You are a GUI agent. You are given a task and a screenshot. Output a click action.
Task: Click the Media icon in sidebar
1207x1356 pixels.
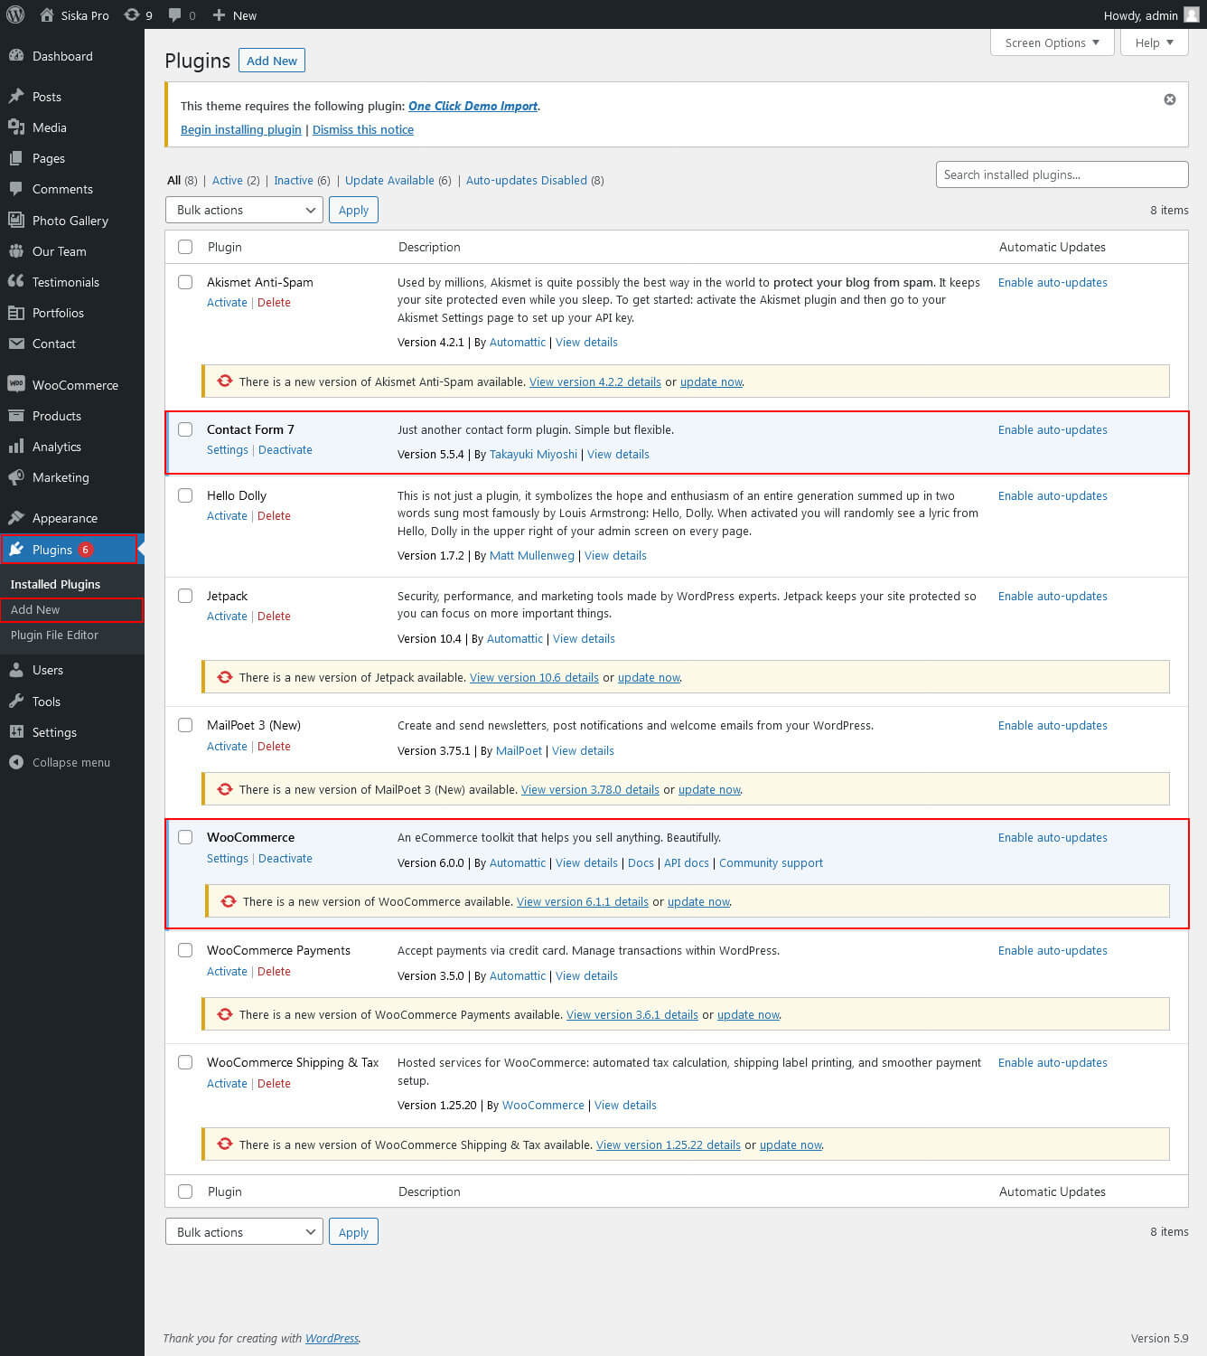coord(16,127)
